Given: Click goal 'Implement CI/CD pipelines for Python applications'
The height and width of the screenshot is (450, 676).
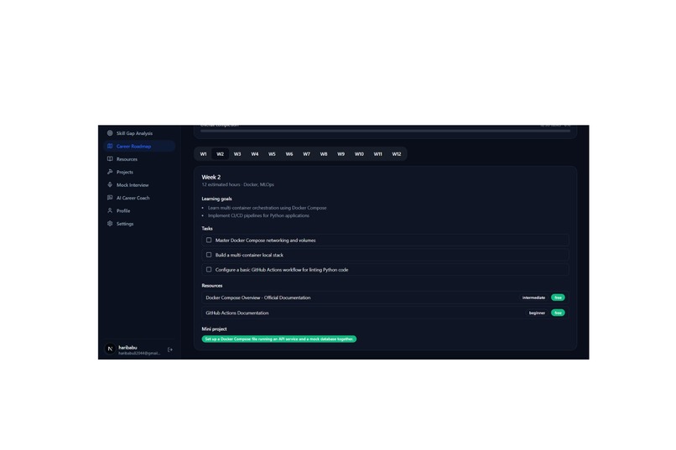Looking at the screenshot, I should (x=258, y=215).
